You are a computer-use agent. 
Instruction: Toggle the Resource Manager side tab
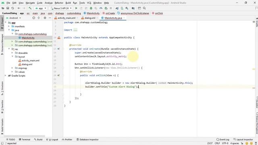(x=2, y=44)
